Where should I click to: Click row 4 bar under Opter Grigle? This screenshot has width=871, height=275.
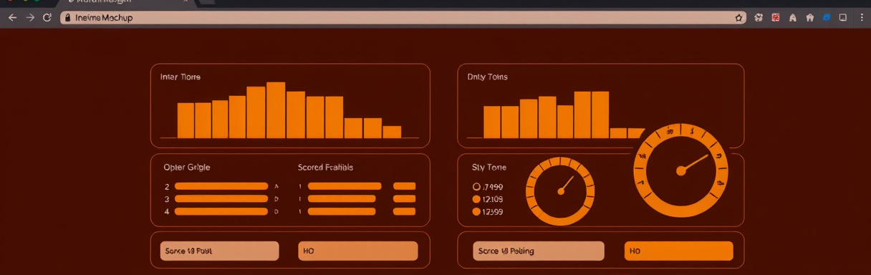pyautogui.click(x=221, y=212)
